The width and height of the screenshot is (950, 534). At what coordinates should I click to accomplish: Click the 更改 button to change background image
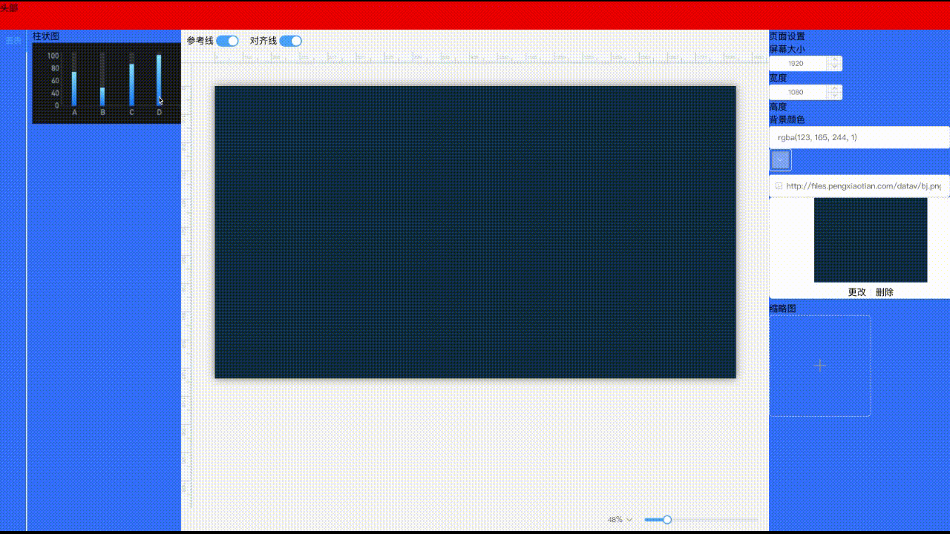[856, 292]
